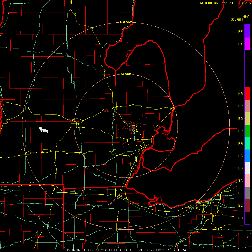Click the UK legend label
Viewport: 252px width, 252px height.
click(240, 44)
